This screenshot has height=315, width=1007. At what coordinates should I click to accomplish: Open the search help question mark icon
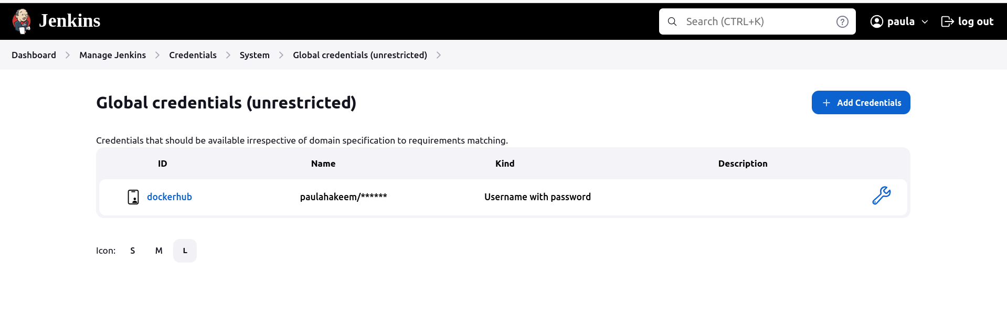coord(842,21)
